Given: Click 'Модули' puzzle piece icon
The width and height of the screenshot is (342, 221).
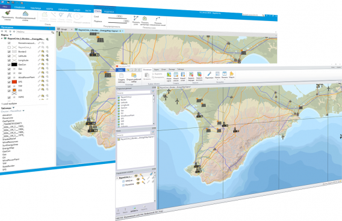Looking at the screenshot, I should [x=232, y=74].
